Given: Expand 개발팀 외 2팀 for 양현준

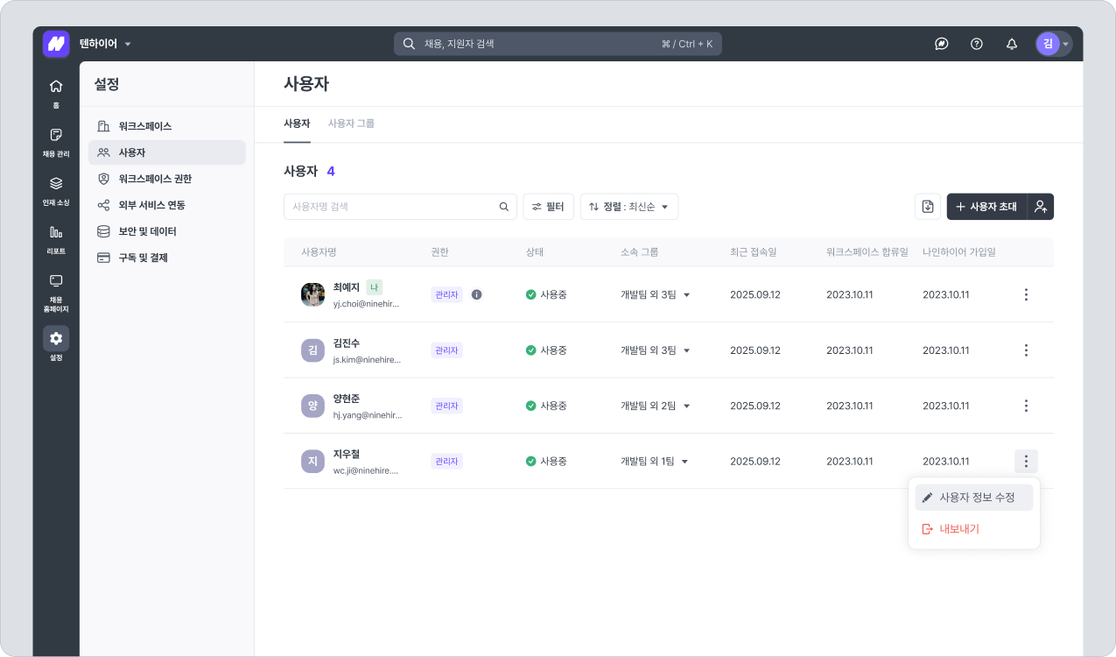Looking at the screenshot, I should [x=656, y=406].
